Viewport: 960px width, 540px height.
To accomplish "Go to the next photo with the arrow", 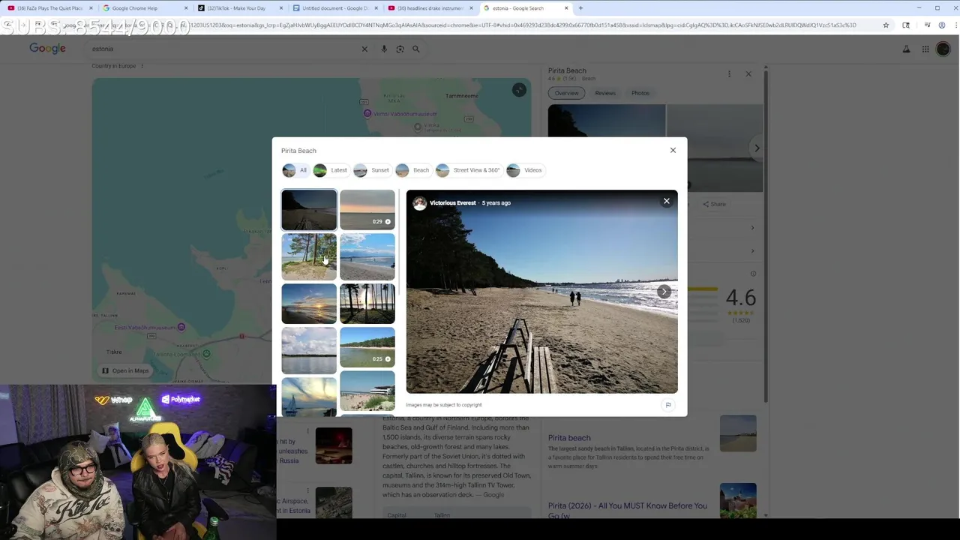I will pos(664,292).
